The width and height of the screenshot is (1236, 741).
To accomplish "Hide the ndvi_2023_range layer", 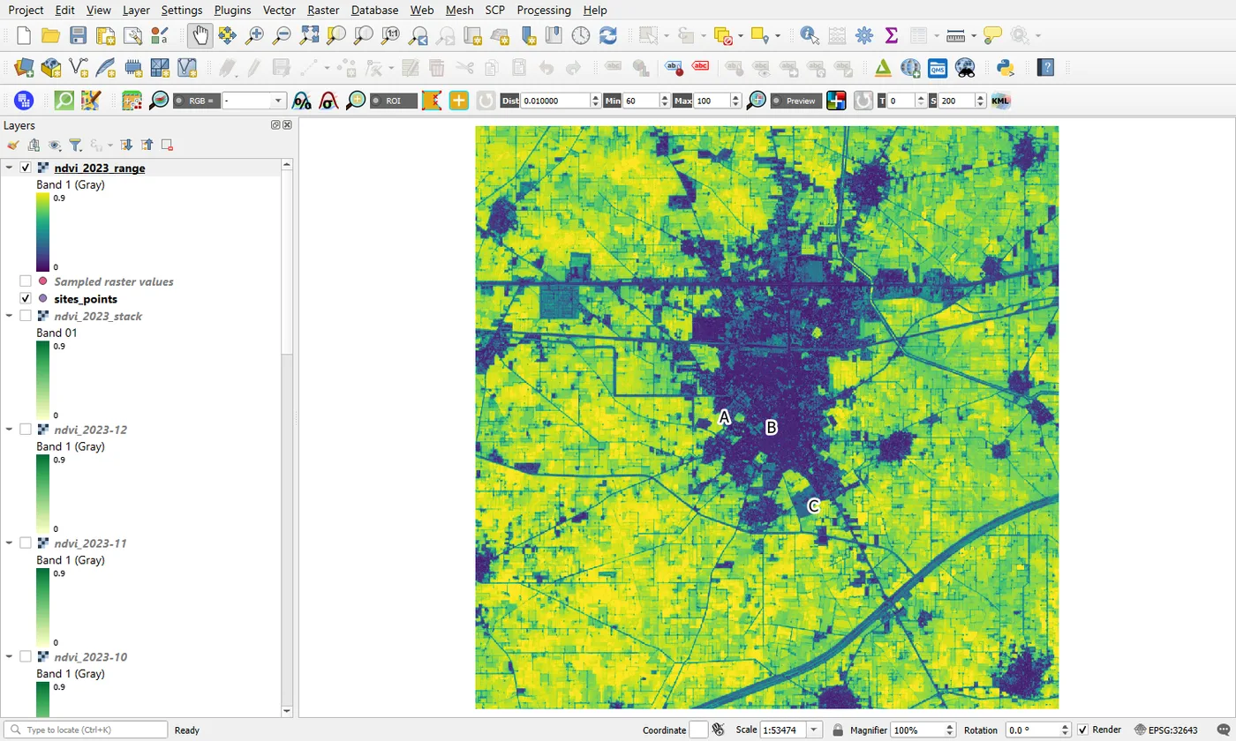I will coord(26,168).
